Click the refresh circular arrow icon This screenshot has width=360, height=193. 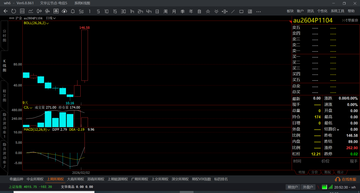(x=14, y=11)
